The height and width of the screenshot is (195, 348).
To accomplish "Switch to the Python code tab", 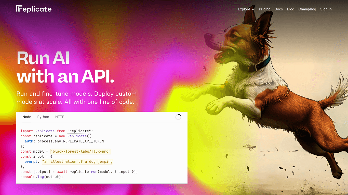I will coord(43,117).
